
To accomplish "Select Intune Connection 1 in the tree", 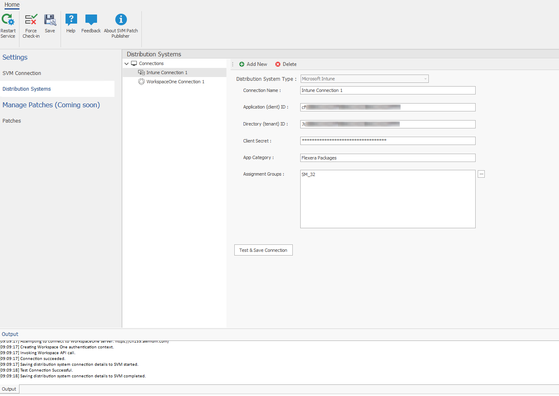I will 167,72.
